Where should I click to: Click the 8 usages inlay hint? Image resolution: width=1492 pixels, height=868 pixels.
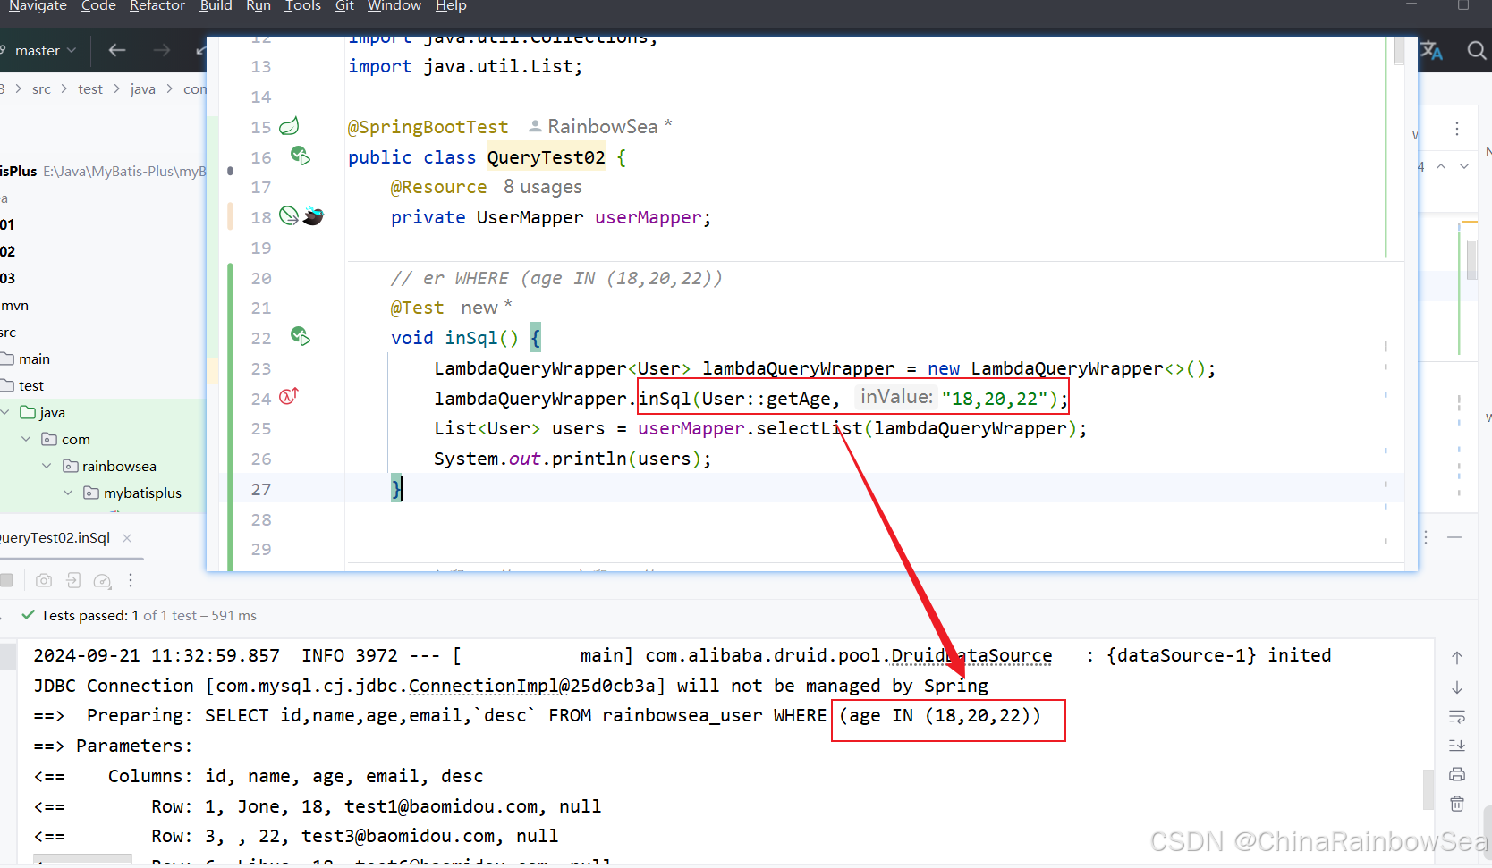click(x=543, y=187)
